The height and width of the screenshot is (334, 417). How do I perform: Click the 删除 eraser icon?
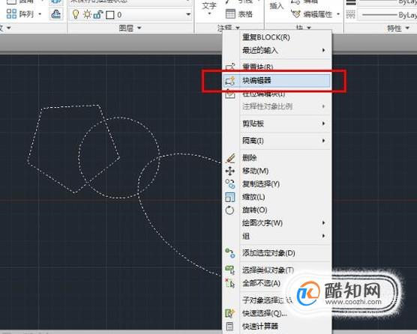(x=230, y=158)
